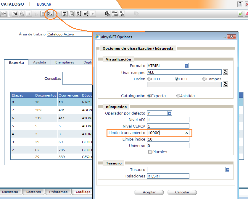The height and width of the screenshot is (199, 248).
Task: Click the information 'i' toolbar icon
Action: coord(29,14)
